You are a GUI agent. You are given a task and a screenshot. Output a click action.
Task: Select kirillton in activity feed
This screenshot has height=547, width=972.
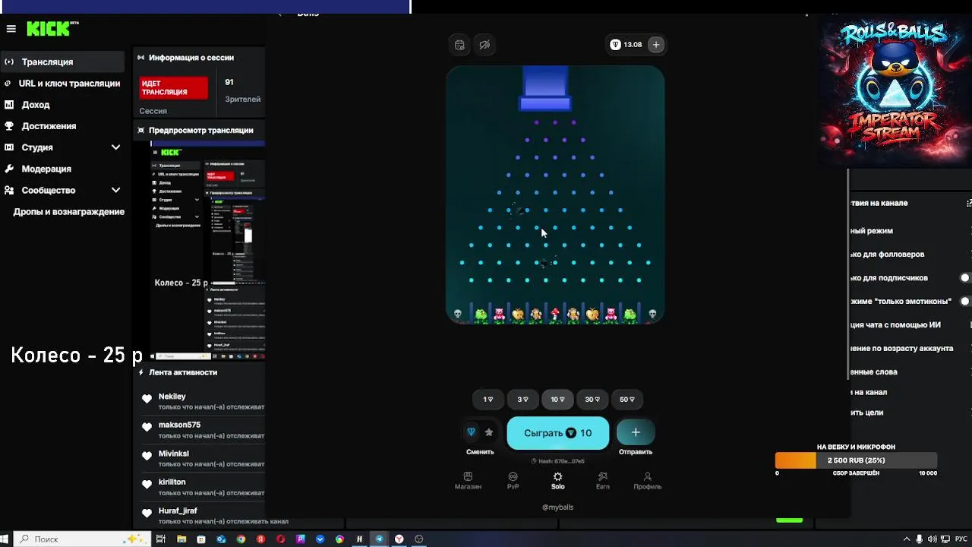click(172, 482)
